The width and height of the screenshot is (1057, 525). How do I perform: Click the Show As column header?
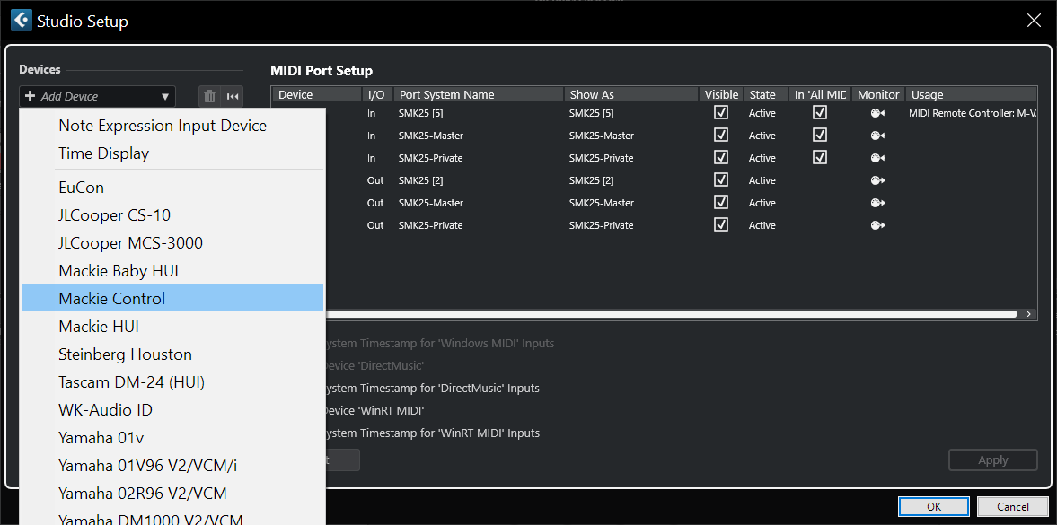[x=631, y=95]
